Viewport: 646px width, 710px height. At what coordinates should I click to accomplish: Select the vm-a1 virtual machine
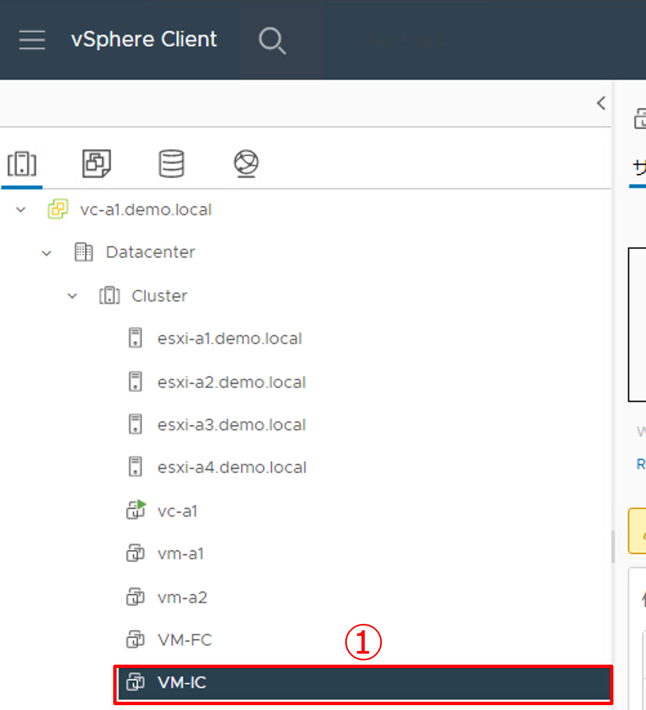click(180, 554)
